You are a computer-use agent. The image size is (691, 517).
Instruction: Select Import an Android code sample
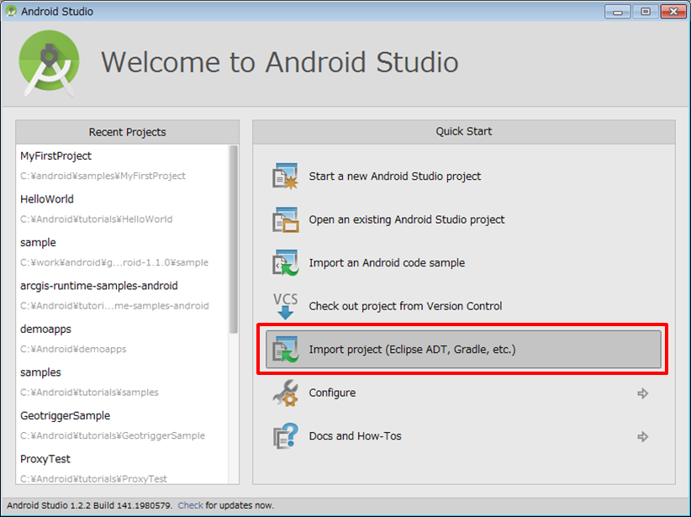pyautogui.click(x=387, y=262)
